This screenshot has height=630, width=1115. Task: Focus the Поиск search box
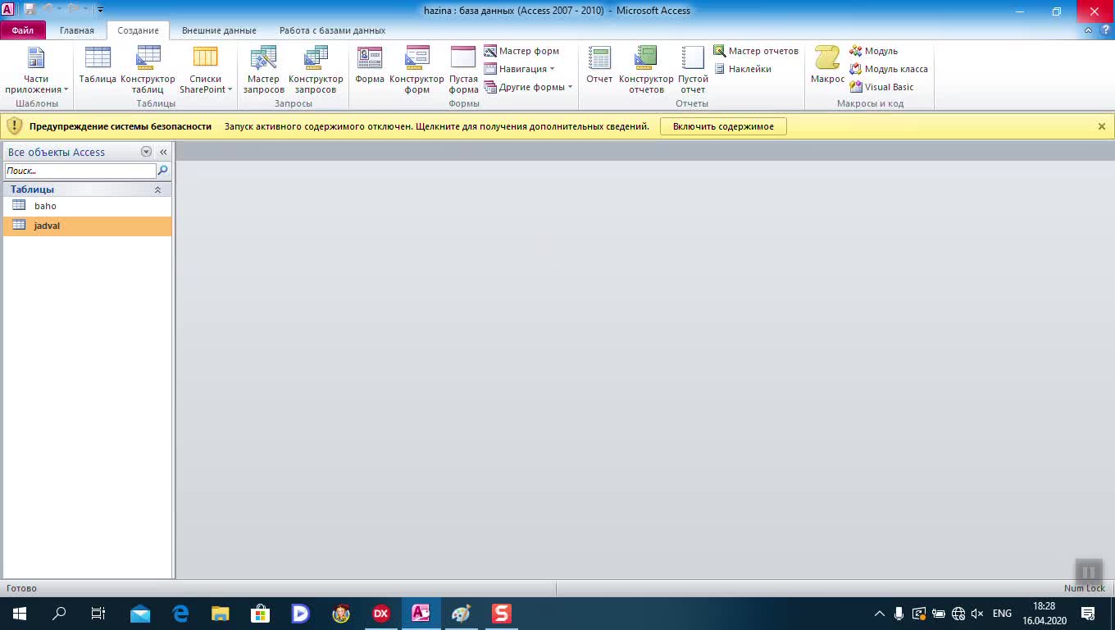point(80,171)
